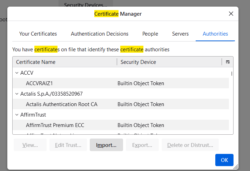The width and height of the screenshot is (250, 171).
Task: Open the Authentication Decisions tab
Action: coord(100,34)
